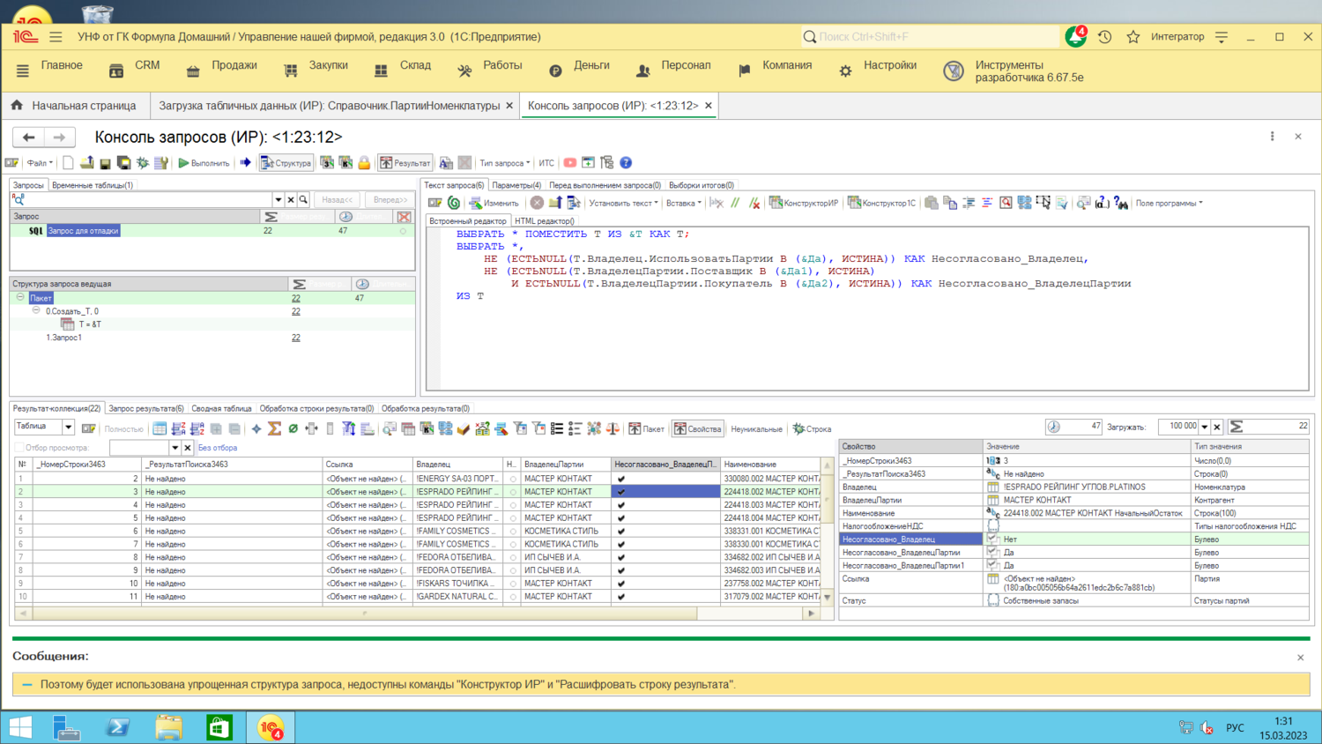This screenshot has height=744, width=1322.
Task: Toggle the Структура panel button
Action: [x=286, y=163]
